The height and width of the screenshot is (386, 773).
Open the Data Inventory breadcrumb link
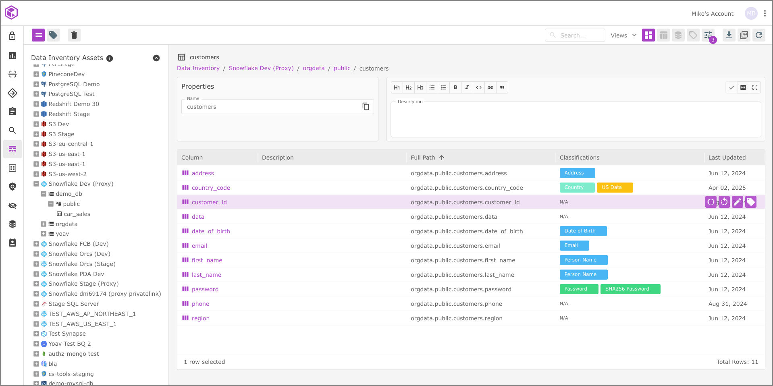198,68
